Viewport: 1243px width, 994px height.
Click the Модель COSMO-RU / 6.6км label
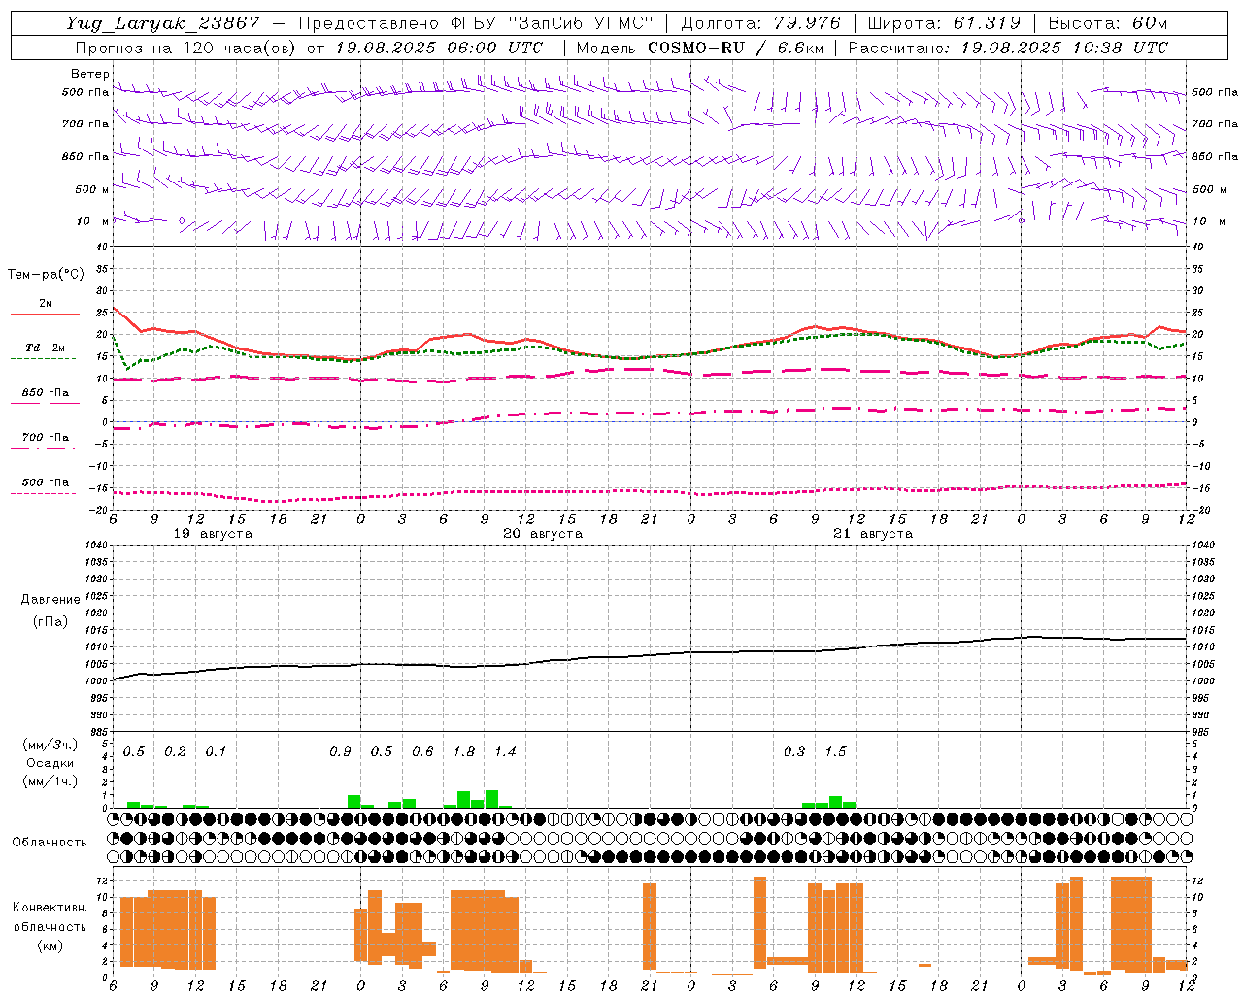click(x=700, y=48)
